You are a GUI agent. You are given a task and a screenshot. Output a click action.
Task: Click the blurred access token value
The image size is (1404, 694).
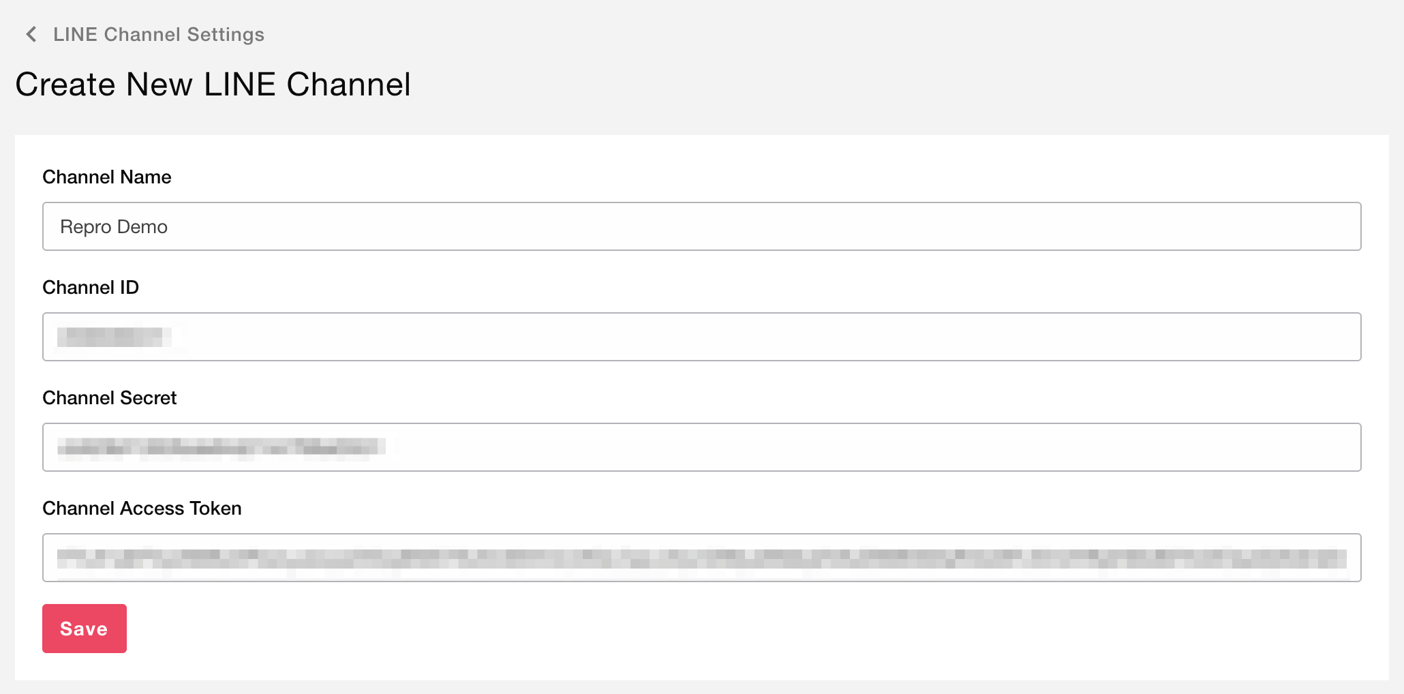tap(702, 558)
